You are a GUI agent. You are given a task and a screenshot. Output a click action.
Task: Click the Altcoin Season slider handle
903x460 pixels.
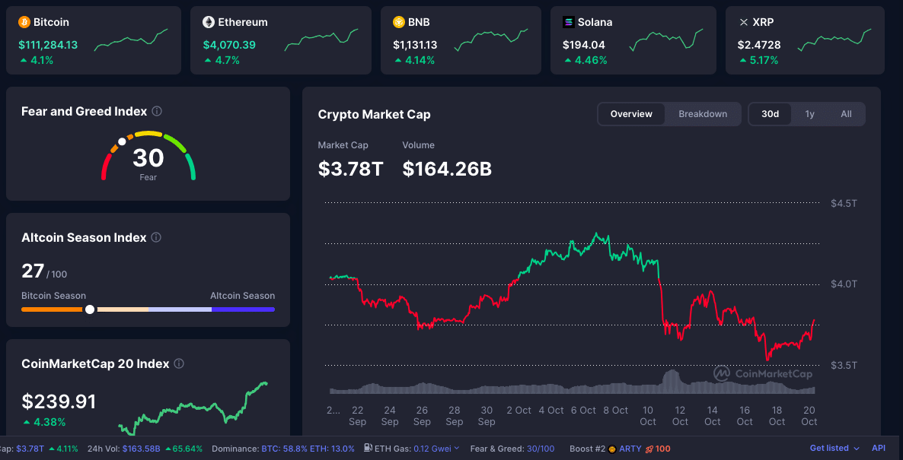coord(90,309)
